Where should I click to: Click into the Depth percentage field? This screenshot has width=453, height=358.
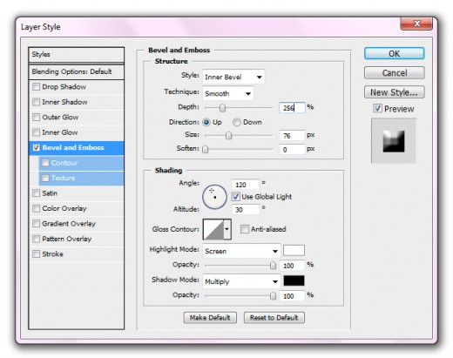pos(292,108)
